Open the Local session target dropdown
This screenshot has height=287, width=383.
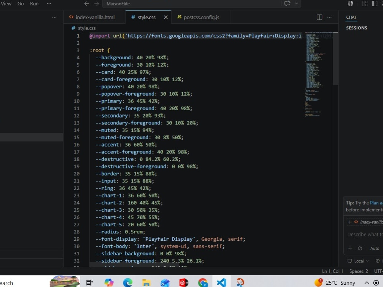tap(358, 261)
